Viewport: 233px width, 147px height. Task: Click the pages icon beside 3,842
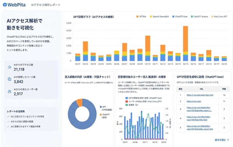point(9,79)
